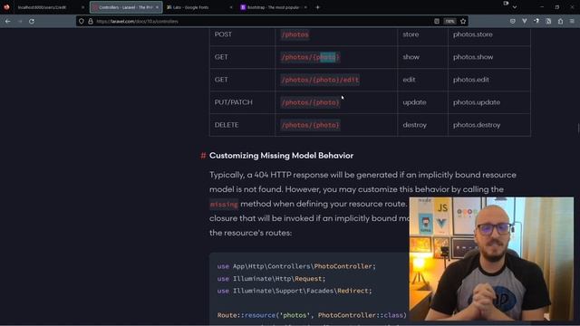Click the update action cell

tap(414, 102)
